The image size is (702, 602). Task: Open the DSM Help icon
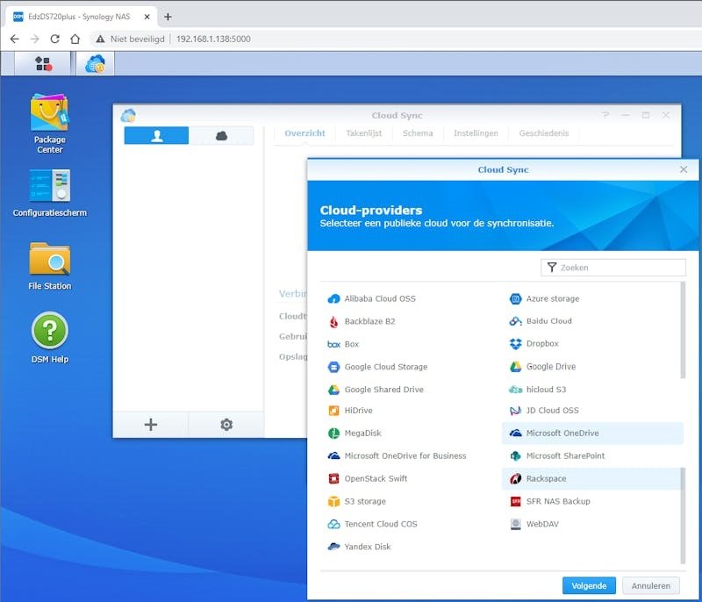[x=50, y=338]
